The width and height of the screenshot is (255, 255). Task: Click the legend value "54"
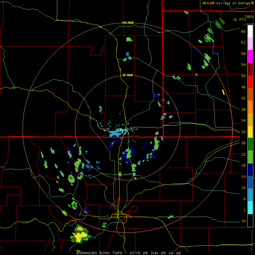tap(243, 65)
